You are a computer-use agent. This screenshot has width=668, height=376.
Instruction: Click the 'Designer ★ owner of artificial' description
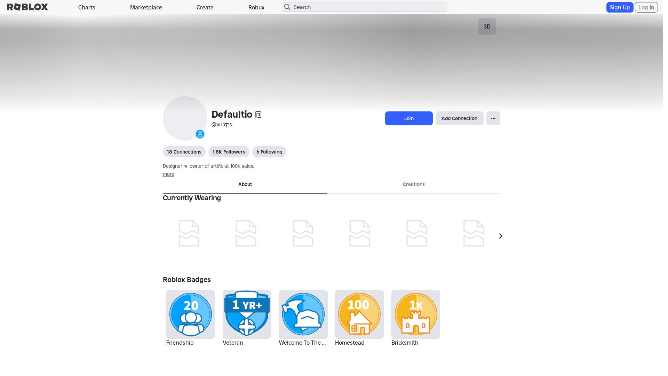click(208, 166)
